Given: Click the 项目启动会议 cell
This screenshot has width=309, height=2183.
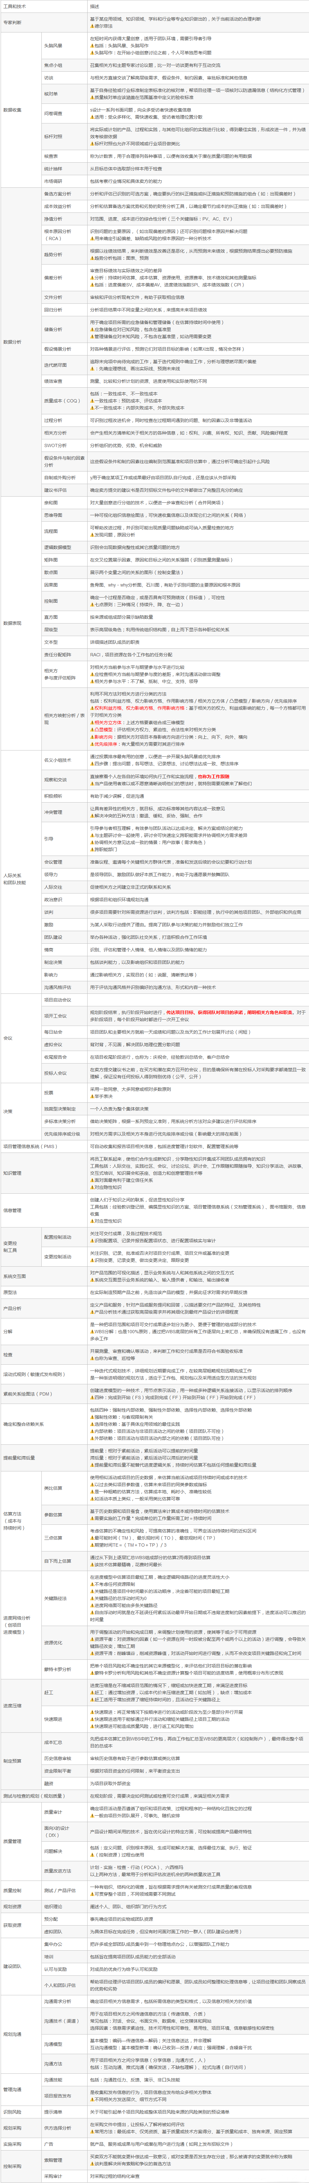Looking at the screenshot, I should (64, 999).
